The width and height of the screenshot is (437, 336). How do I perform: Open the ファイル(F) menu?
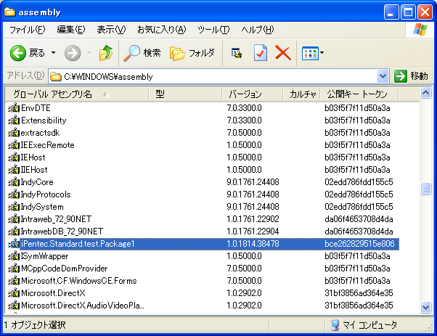pyautogui.click(x=27, y=30)
